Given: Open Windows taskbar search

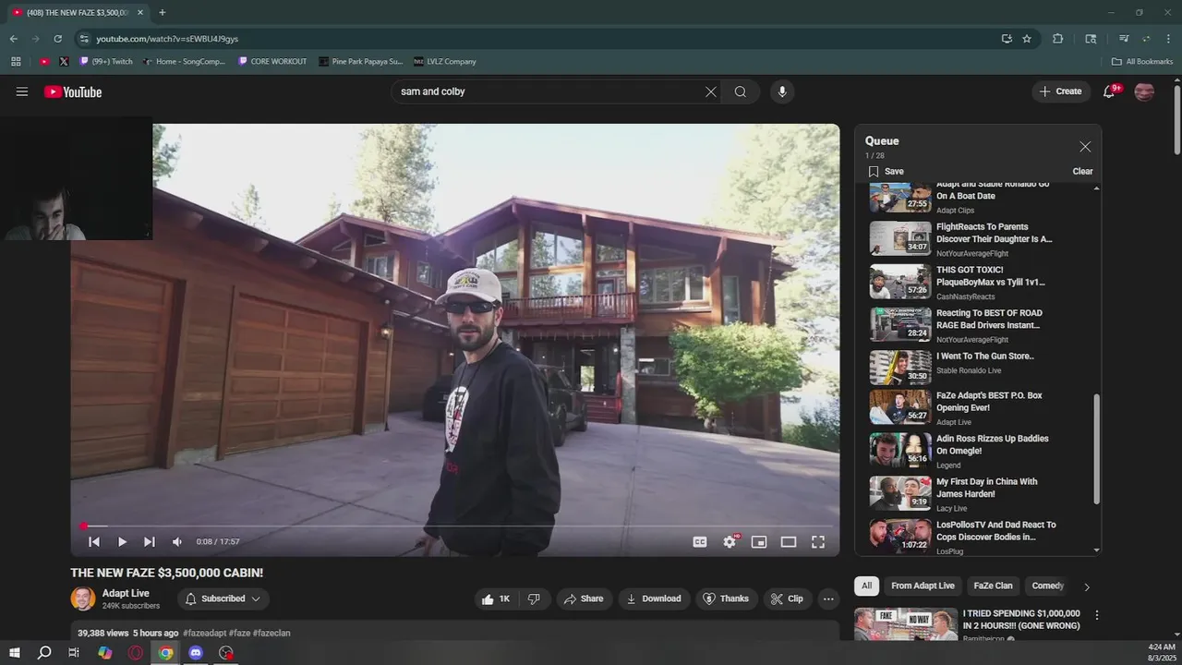Looking at the screenshot, I should click(x=44, y=653).
